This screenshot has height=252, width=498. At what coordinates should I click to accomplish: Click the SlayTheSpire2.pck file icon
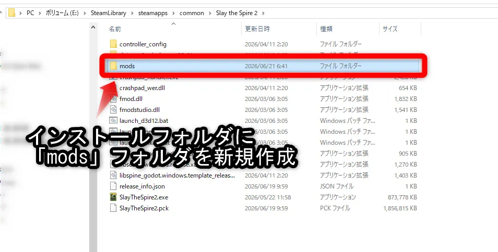coord(113,208)
